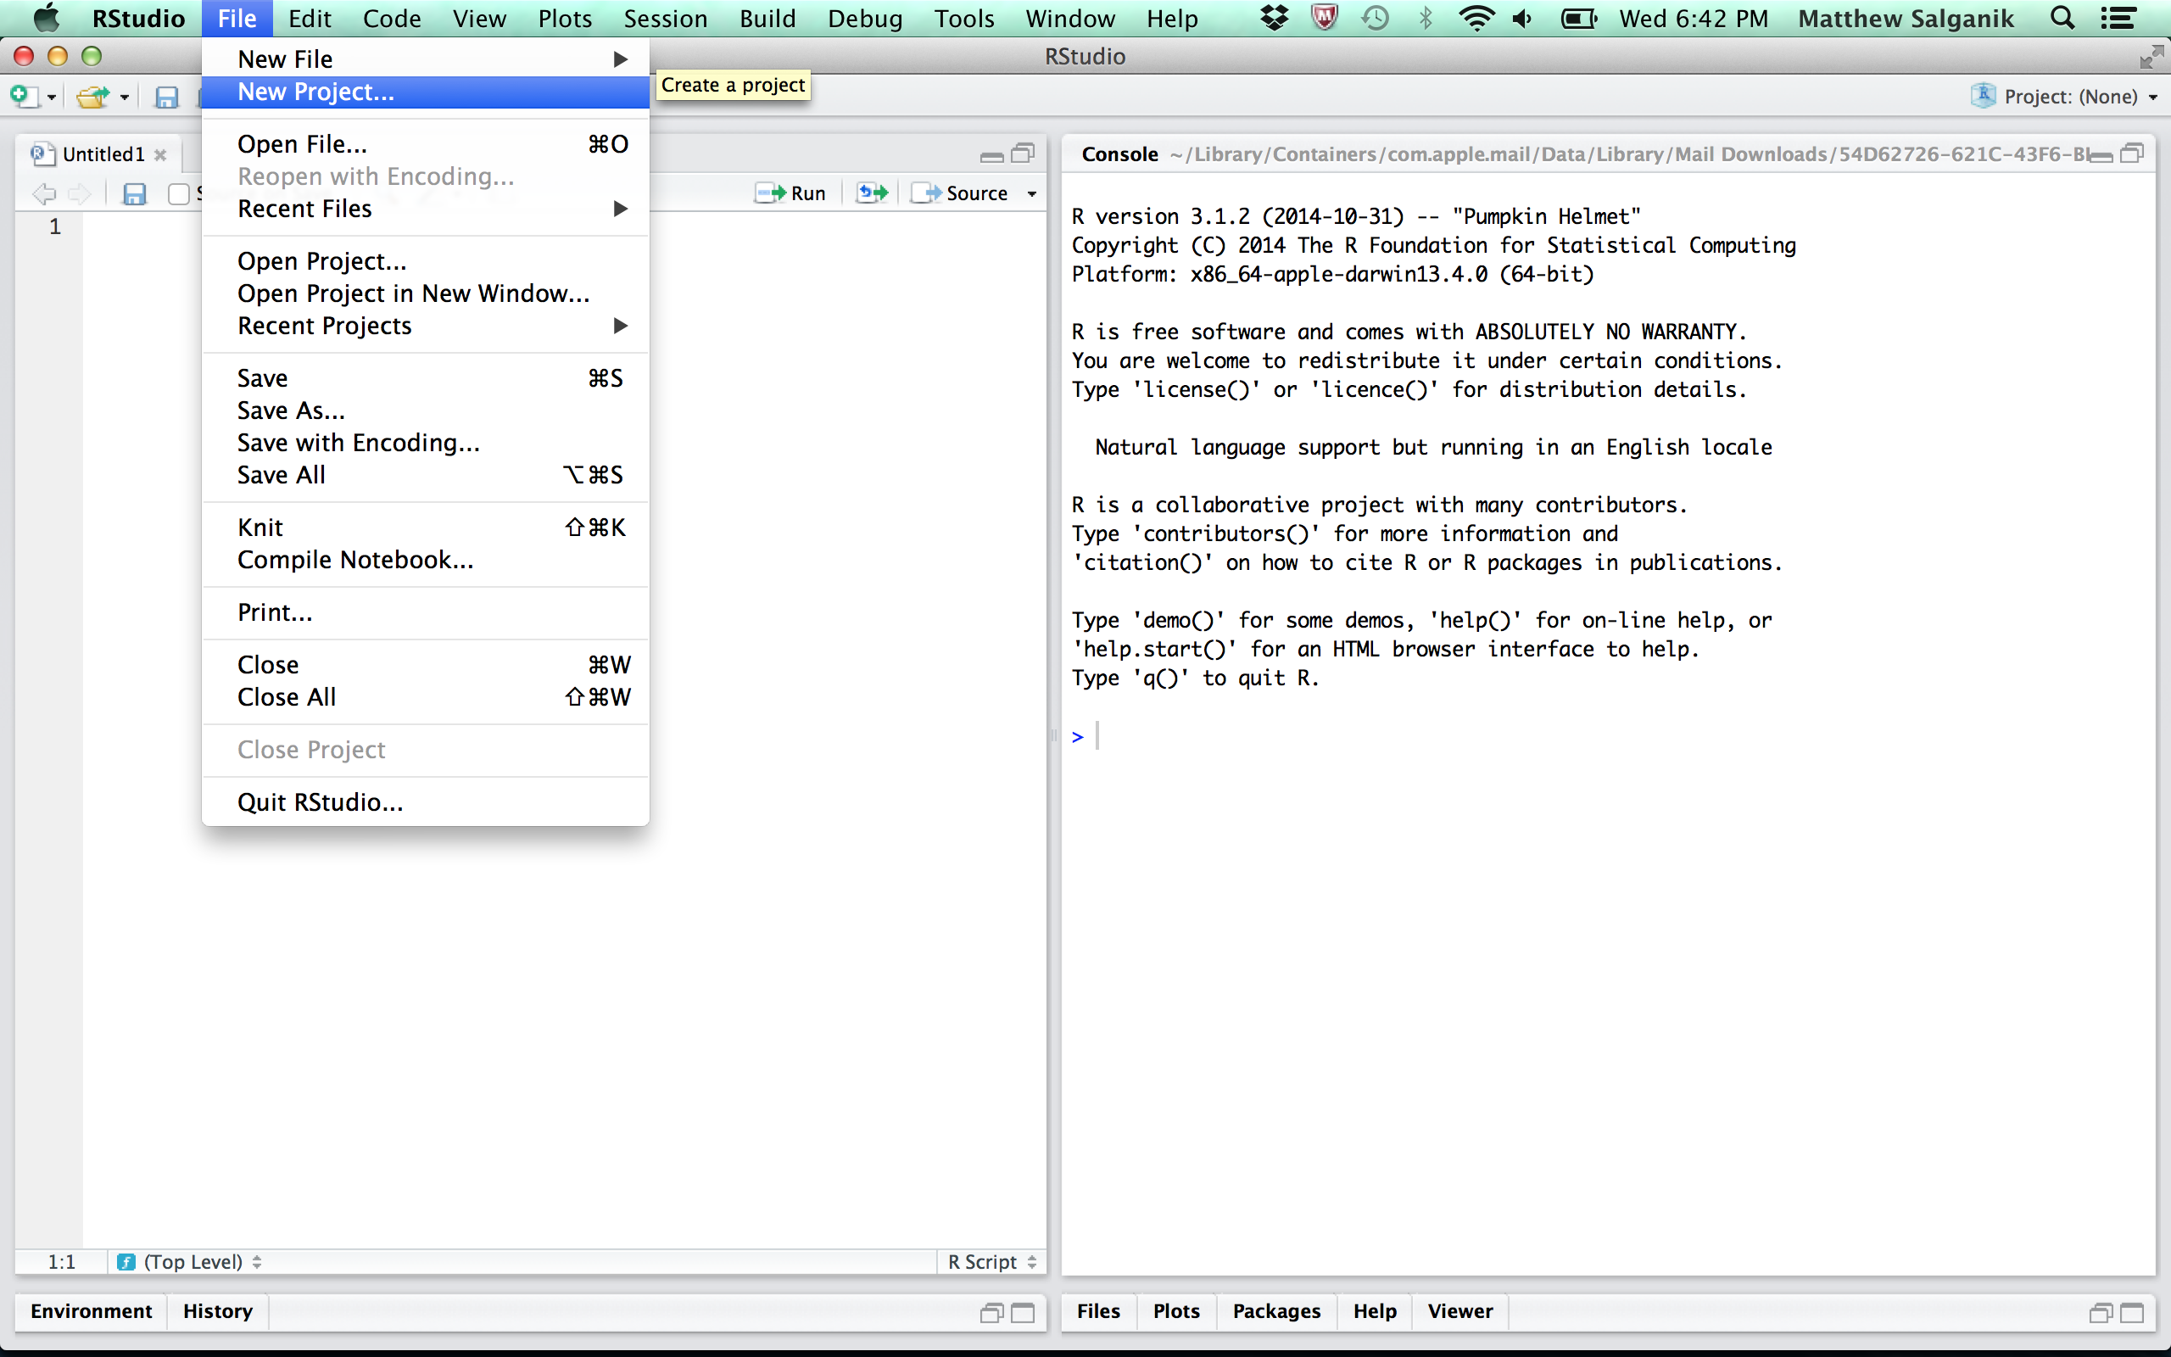Choose Compile Notebook... menu entry
The image size is (2171, 1357).
(x=355, y=560)
